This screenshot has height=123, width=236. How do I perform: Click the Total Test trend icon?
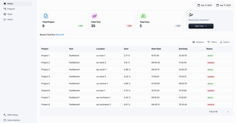(94, 16)
